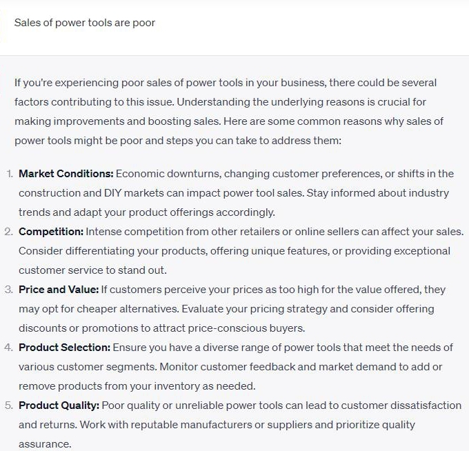Viewport: 469px width, 451px height.
Task: Click list number 5 beside Product Quality
Action: tap(9, 405)
